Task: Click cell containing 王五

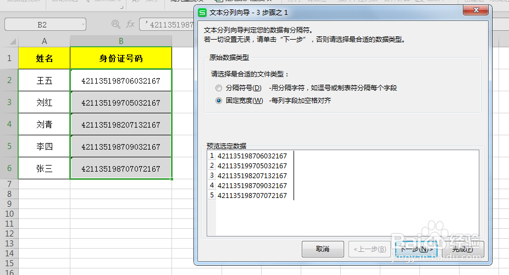Action: tap(44, 80)
